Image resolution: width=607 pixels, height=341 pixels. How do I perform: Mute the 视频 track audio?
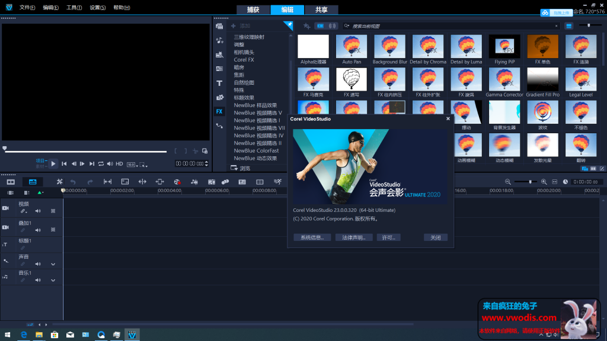click(38, 211)
